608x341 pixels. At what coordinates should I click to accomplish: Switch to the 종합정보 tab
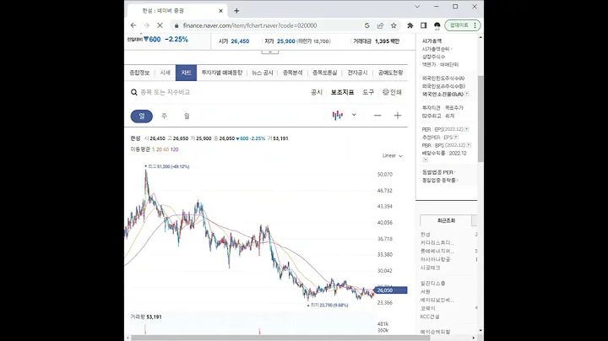click(x=139, y=73)
